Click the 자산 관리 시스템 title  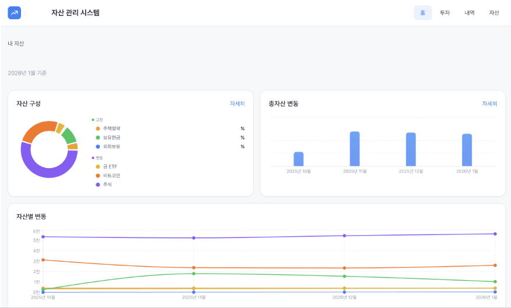(x=75, y=13)
